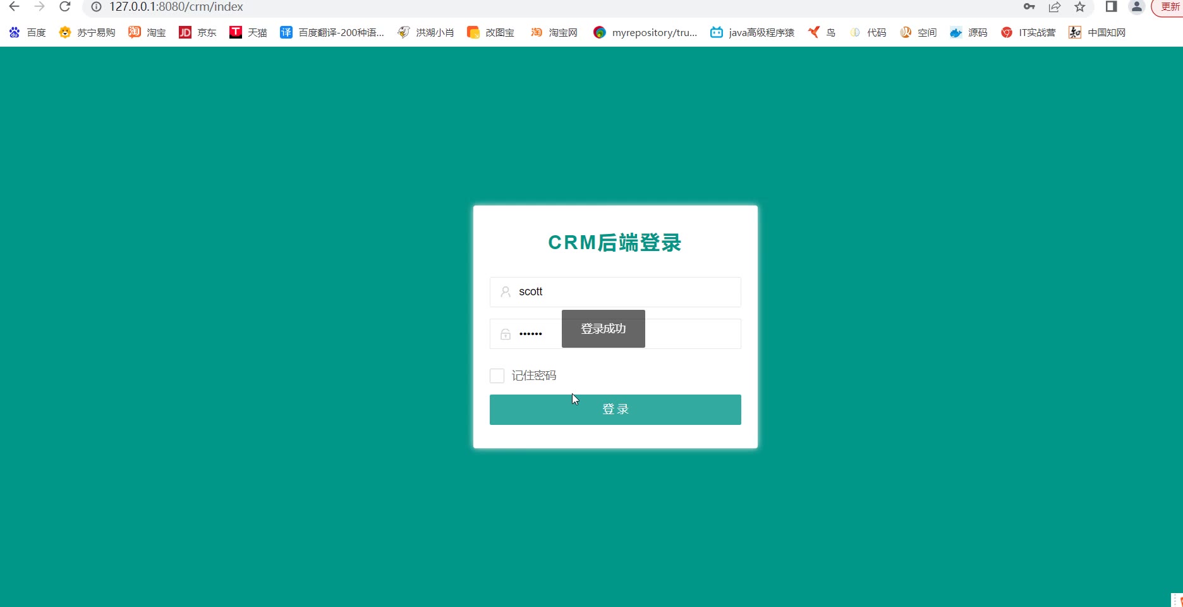
Task: Open the 中国知网 bookmark
Action: pos(1097,32)
